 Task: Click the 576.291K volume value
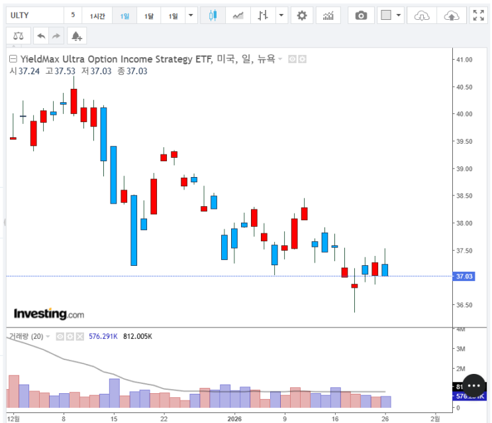pyautogui.click(x=103, y=336)
